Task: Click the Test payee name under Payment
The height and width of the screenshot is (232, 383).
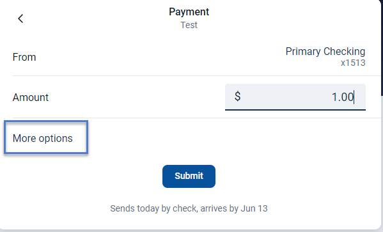Action: tap(189, 25)
